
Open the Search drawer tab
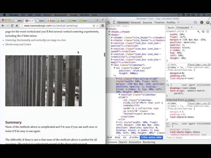pyautogui.click(x=123, y=142)
